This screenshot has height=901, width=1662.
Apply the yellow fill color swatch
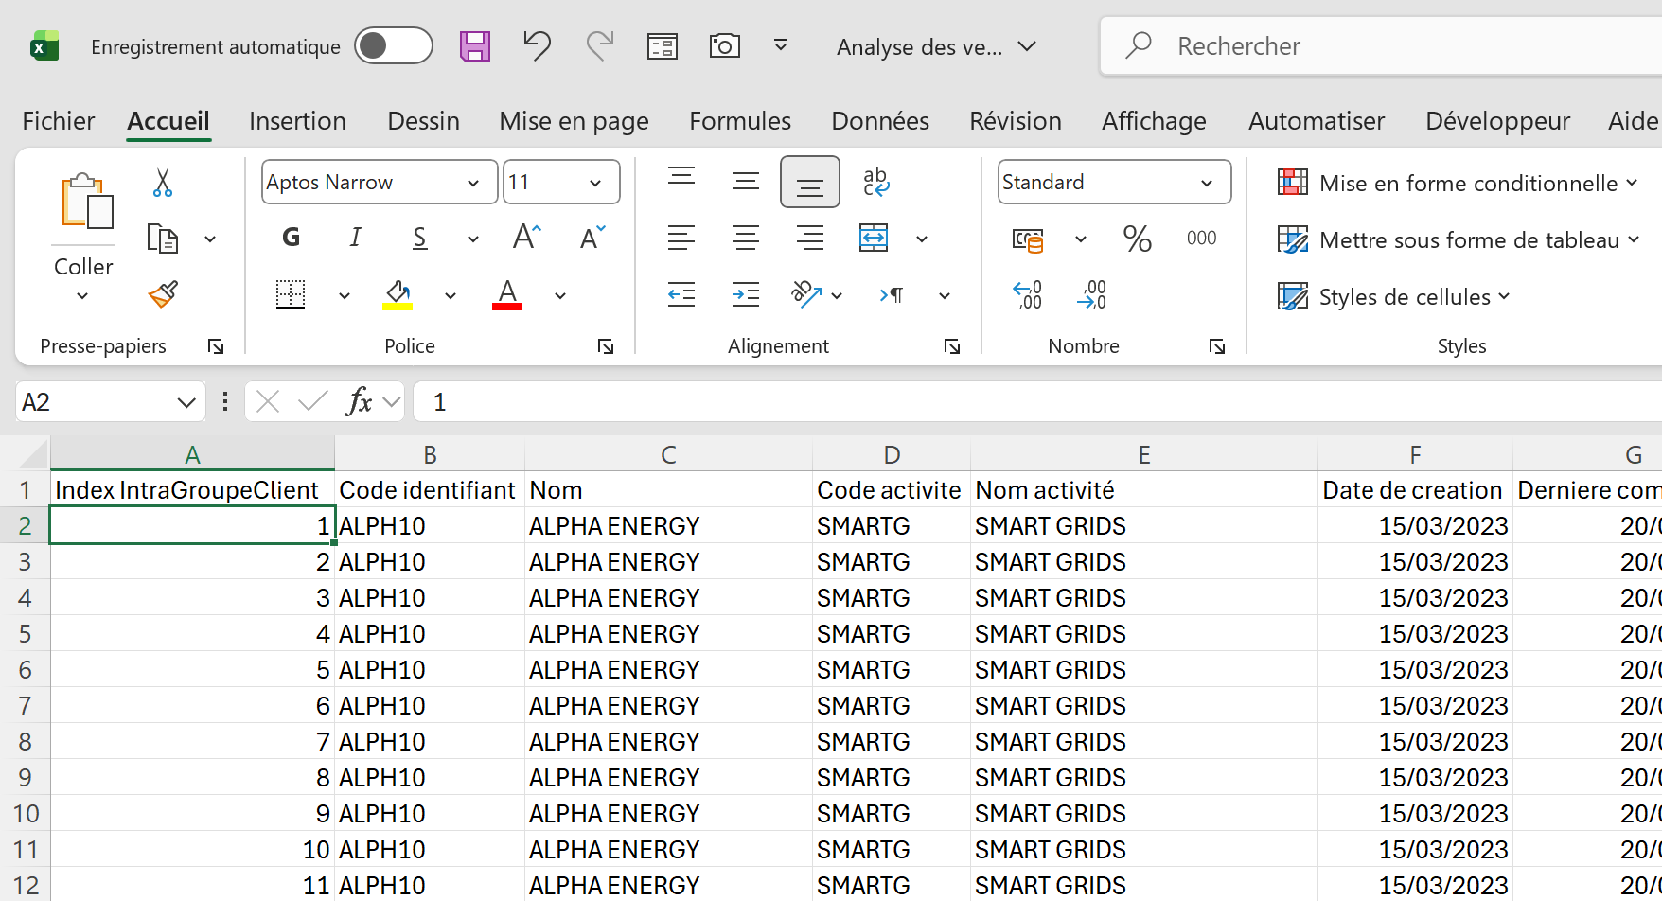[x=398, y=295]
